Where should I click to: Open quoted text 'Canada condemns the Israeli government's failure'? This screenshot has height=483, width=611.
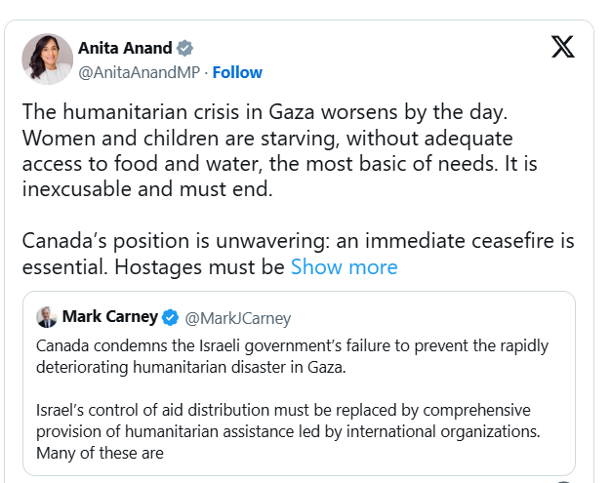292,345
